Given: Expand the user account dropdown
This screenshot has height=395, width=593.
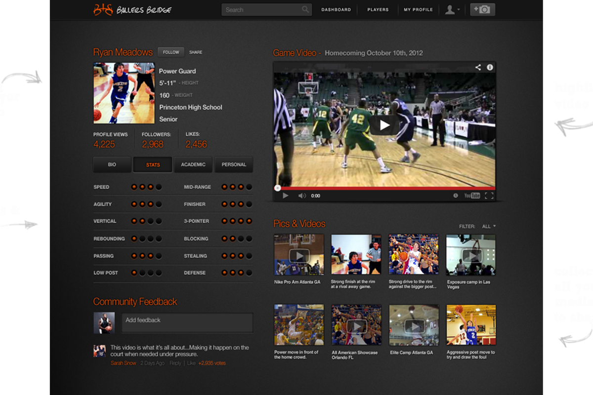Looking at the screenshot, I should [x=452, y=9].
